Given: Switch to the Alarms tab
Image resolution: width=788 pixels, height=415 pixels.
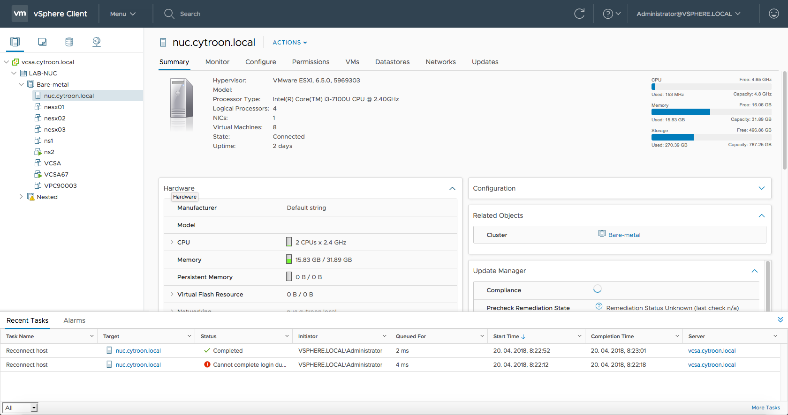Looking at the screenshot, I should pyautogui.click(x=74, y=320).
